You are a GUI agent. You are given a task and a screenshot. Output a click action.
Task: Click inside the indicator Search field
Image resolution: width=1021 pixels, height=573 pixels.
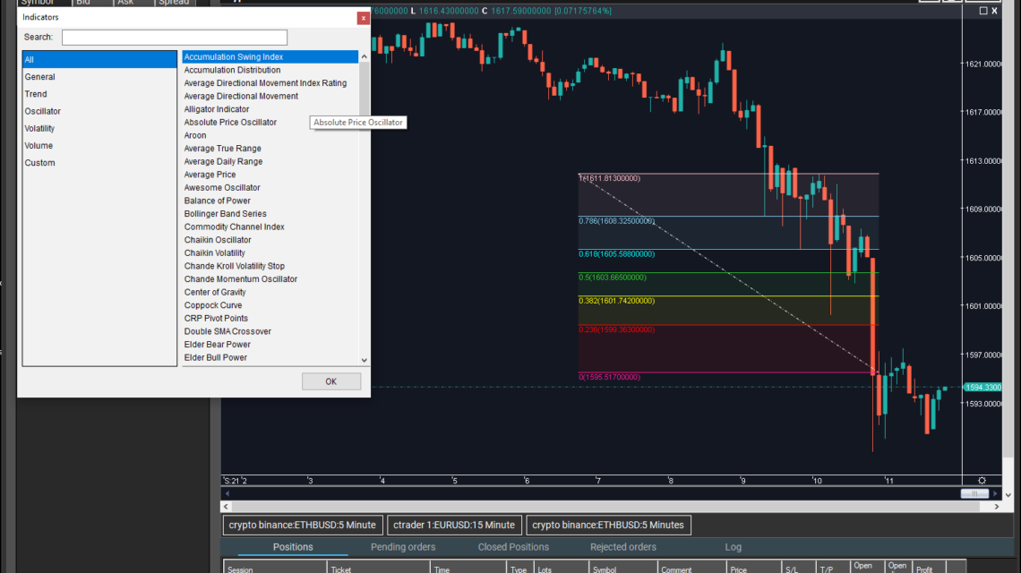coord(175,38)
